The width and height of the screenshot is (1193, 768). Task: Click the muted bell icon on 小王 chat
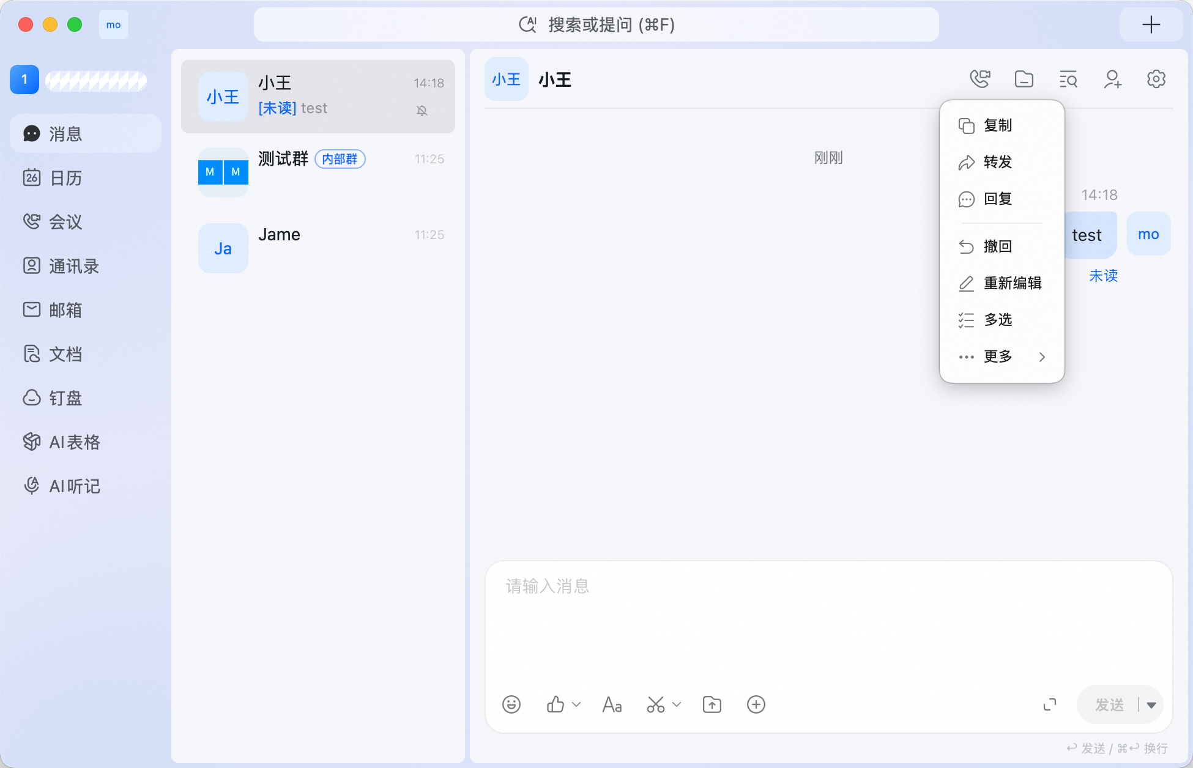click(422, 110)
